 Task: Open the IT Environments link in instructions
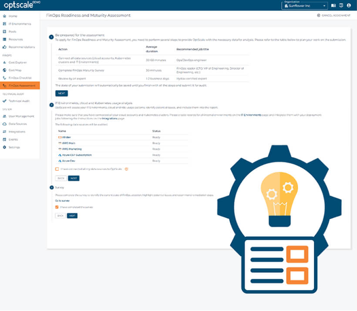coord(251,115)
